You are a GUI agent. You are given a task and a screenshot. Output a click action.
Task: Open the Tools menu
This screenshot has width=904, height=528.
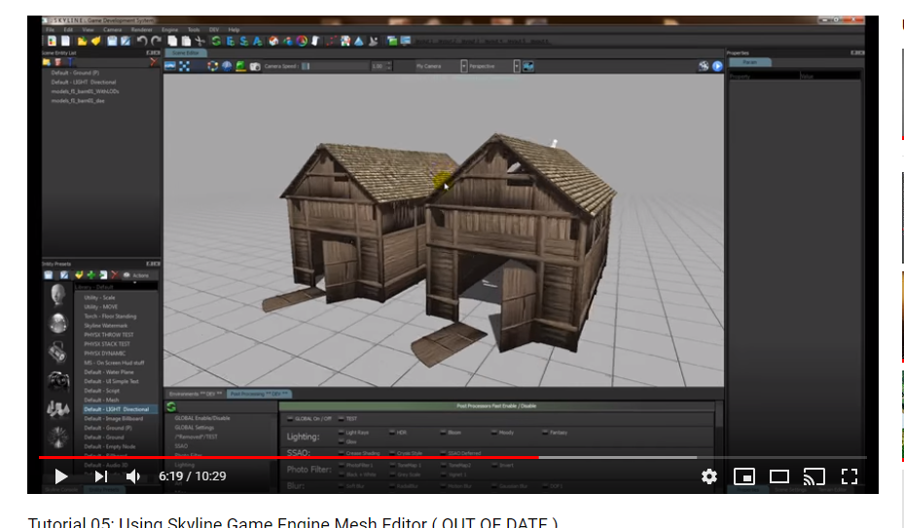click(194, 29)
